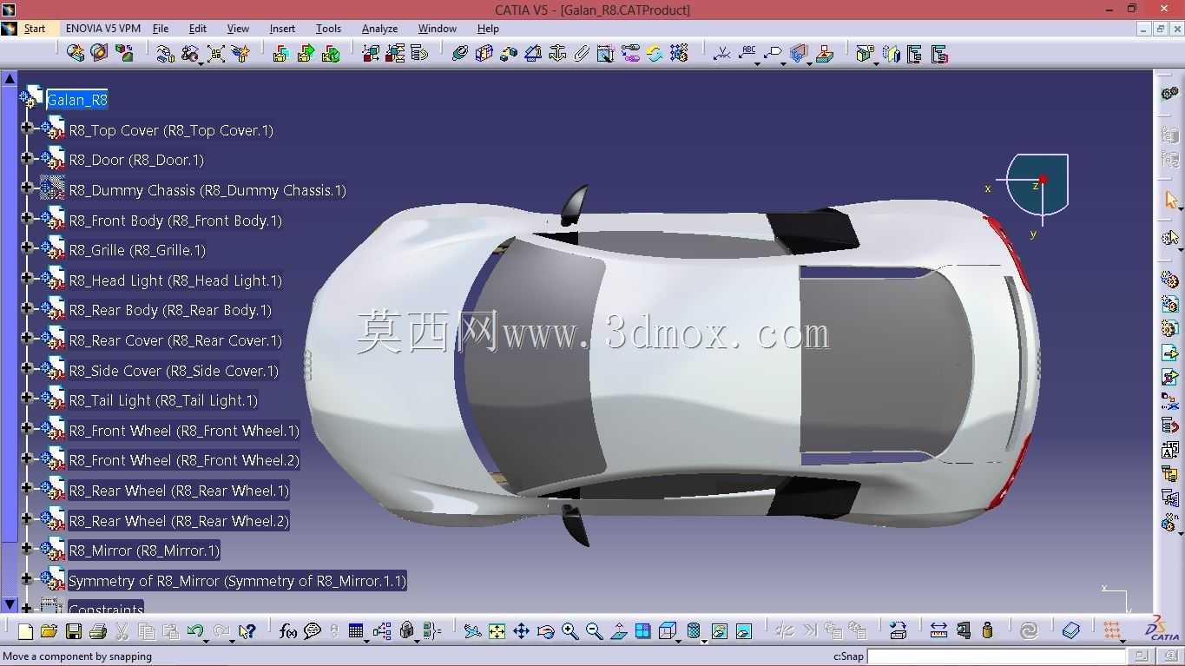
Task: Toggle Swap Visible Space
Action: click(743, 631)
